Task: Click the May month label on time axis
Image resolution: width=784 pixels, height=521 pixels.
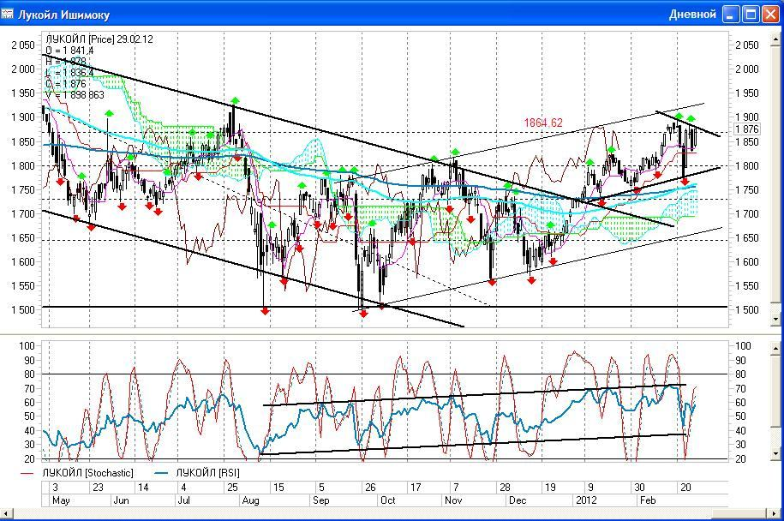Action: 61,500
